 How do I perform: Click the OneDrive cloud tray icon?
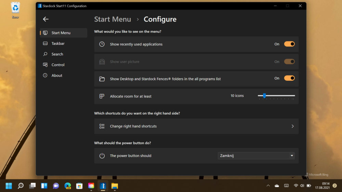pos(277,186)
